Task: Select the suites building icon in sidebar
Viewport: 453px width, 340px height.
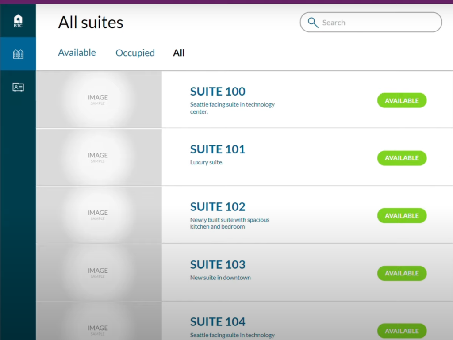Action: pyautogui.click(x=18, y=53)
